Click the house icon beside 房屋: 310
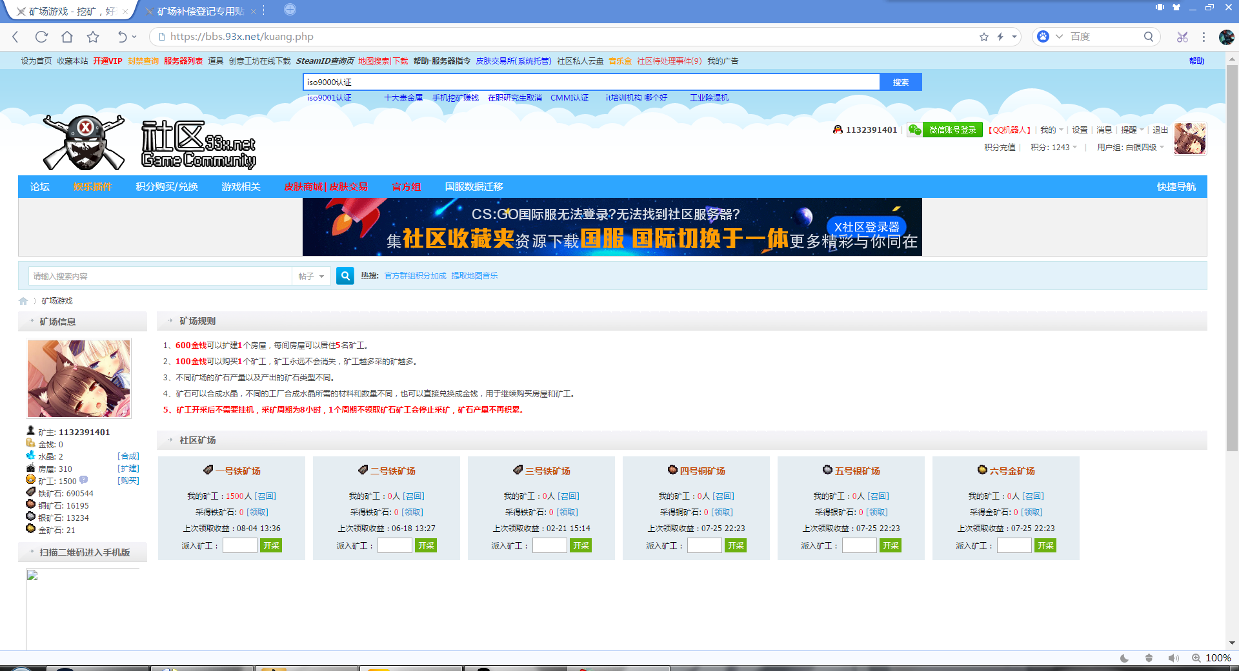This screenshot has width=1239, height=671. pos(30,468)
